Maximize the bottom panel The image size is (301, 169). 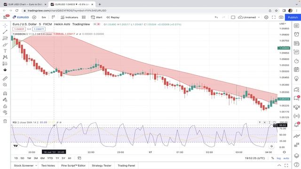(x=286, y=165)
